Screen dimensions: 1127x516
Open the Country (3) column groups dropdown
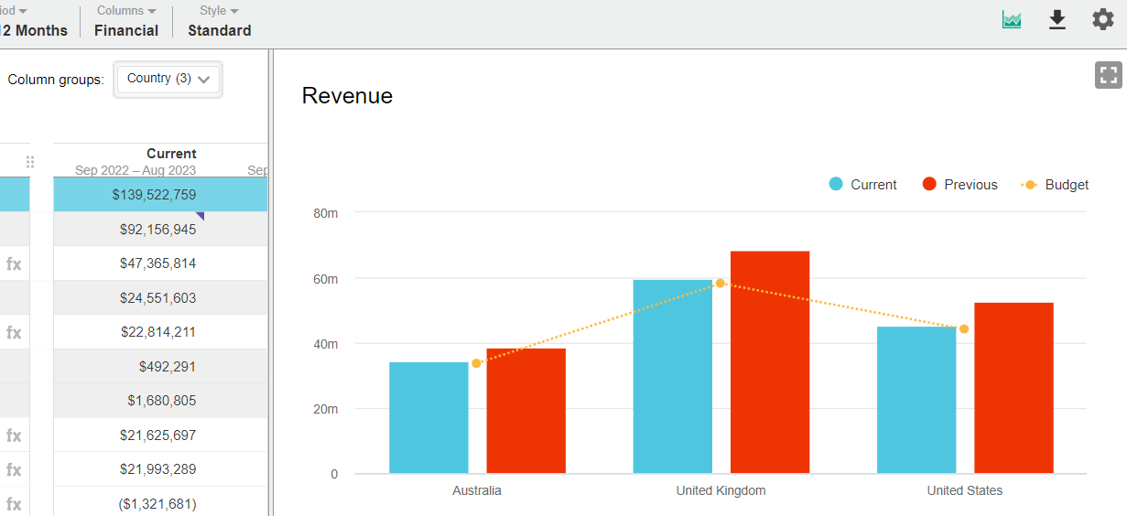click(x=168, y=80)
